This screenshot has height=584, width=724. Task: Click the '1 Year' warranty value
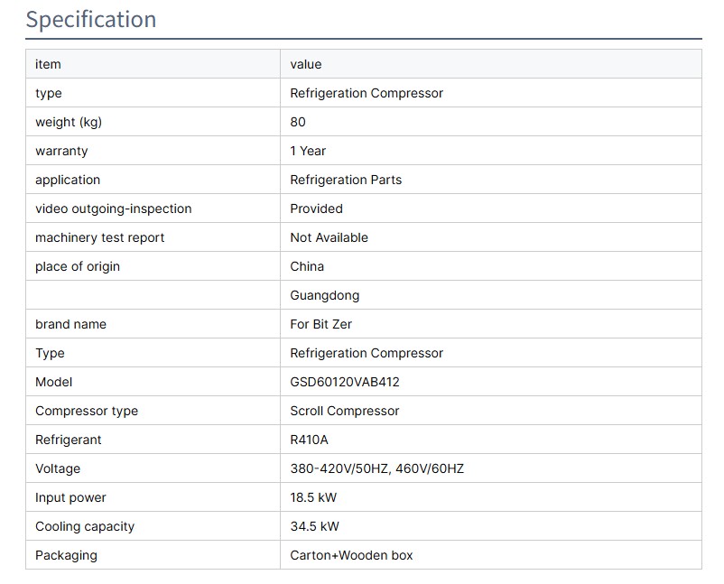point(308,151)
